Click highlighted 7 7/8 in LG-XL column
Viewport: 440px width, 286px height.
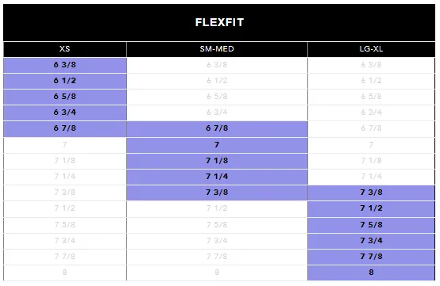tap(371, 257)
